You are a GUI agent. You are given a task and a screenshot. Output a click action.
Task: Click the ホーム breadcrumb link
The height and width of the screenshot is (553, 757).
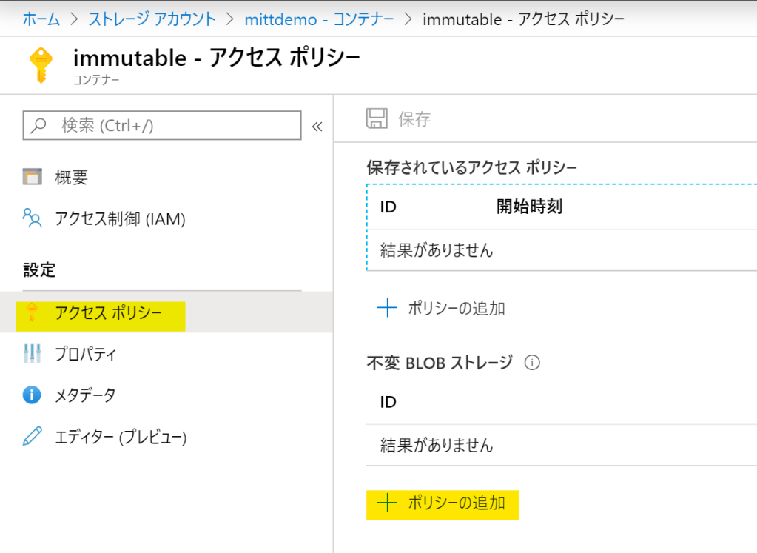(x=41, y=19)
